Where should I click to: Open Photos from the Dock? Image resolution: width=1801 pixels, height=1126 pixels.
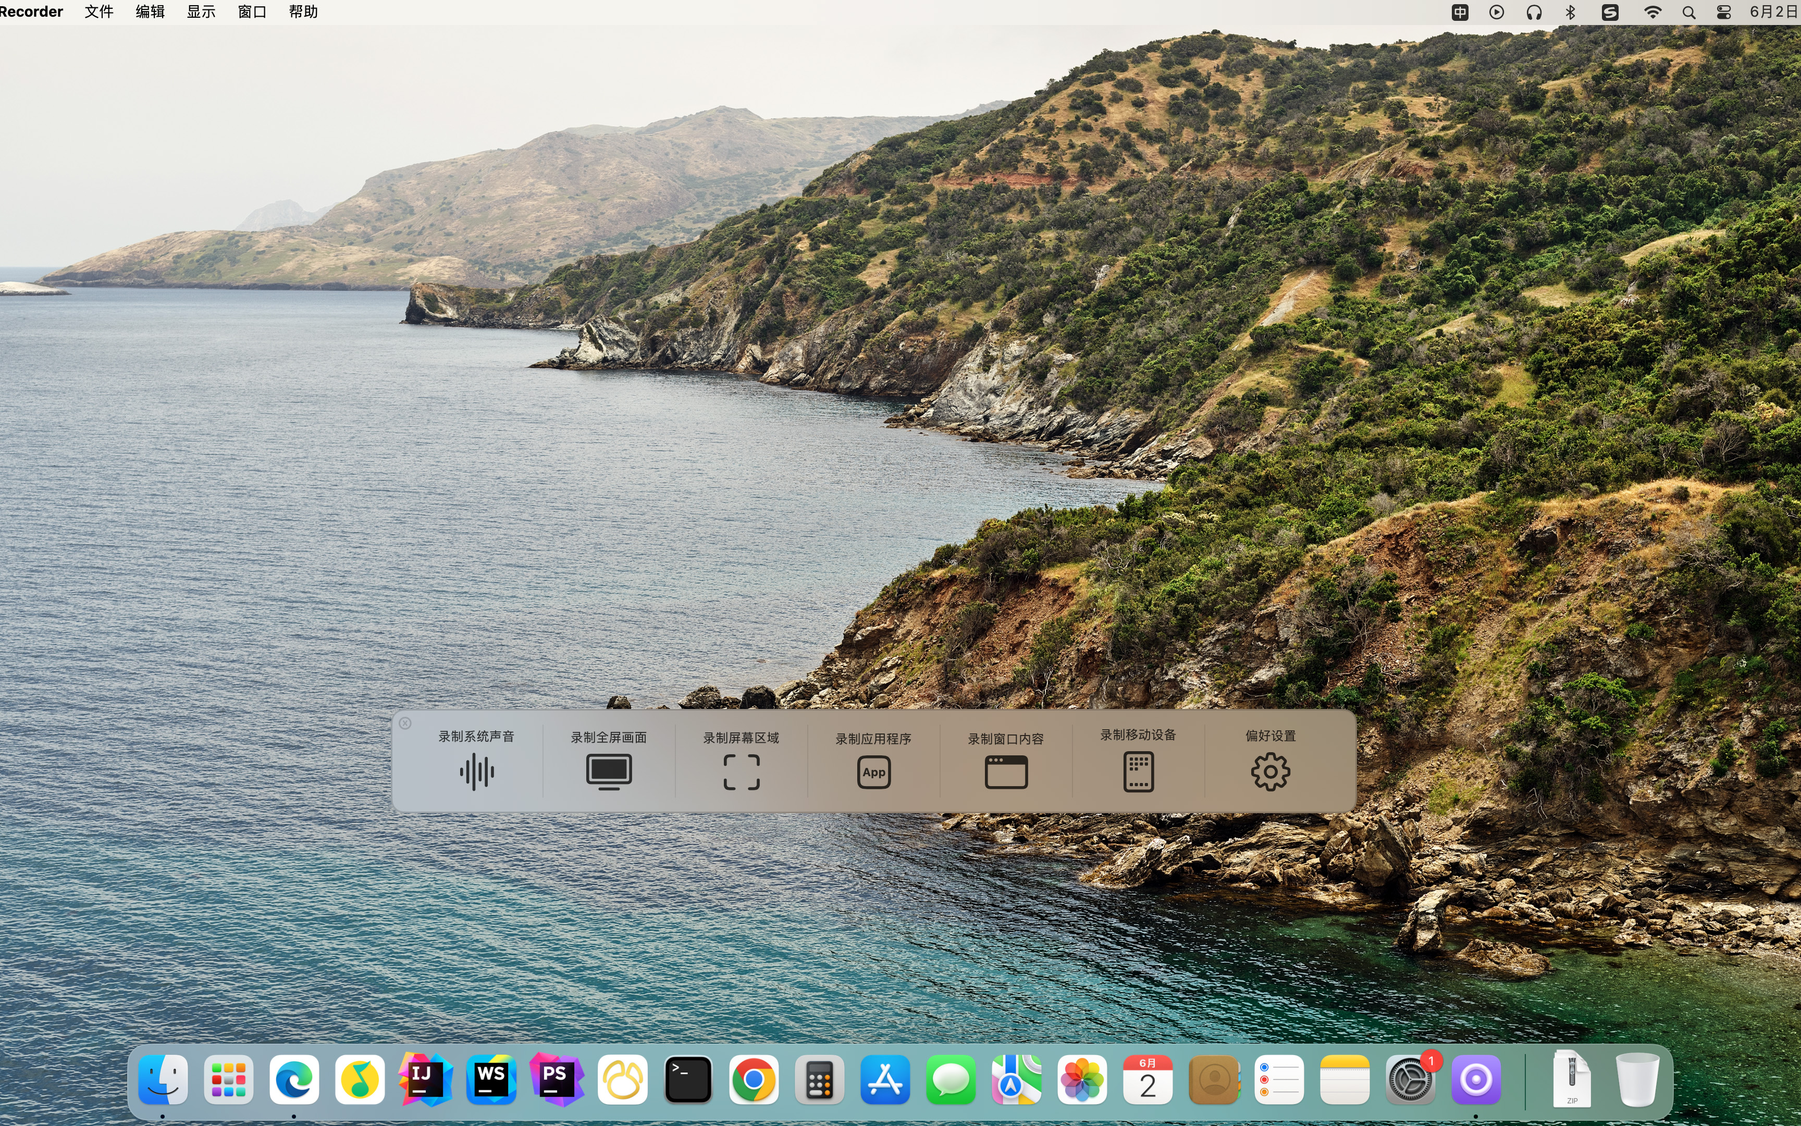(1082, 1080)
